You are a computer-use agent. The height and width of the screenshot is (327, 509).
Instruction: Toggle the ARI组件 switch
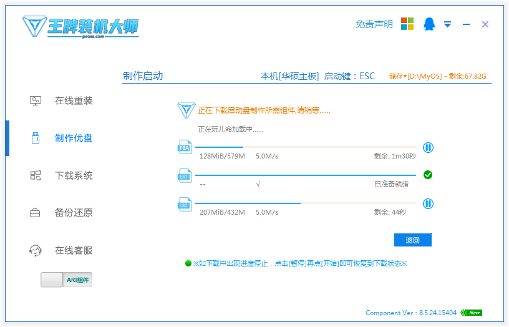[66, 280]
